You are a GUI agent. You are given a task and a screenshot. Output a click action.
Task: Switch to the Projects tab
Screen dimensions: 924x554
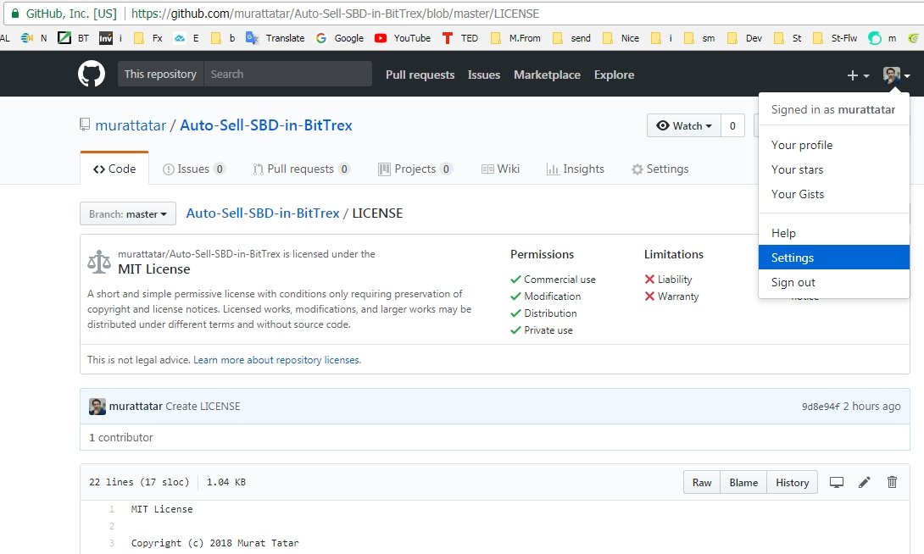click(415, 169)
